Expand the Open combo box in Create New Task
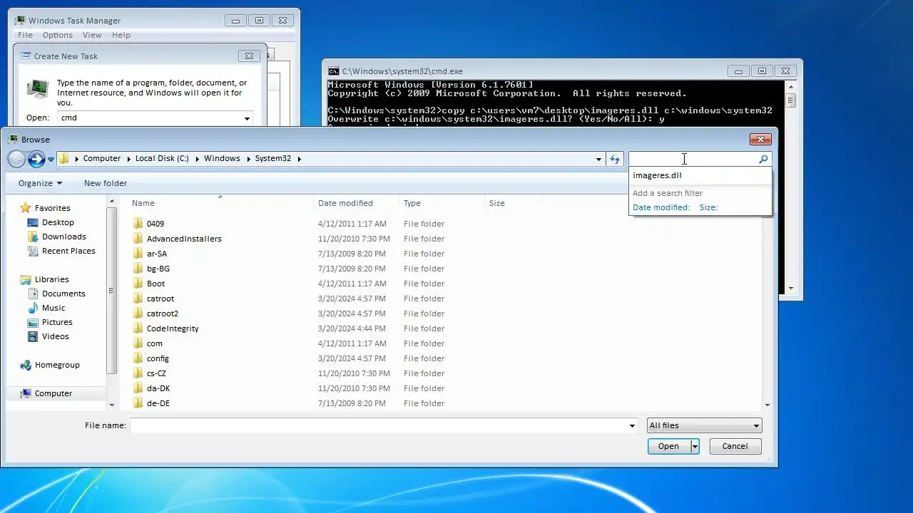This screenshot has height=513, width=913. 247,118
